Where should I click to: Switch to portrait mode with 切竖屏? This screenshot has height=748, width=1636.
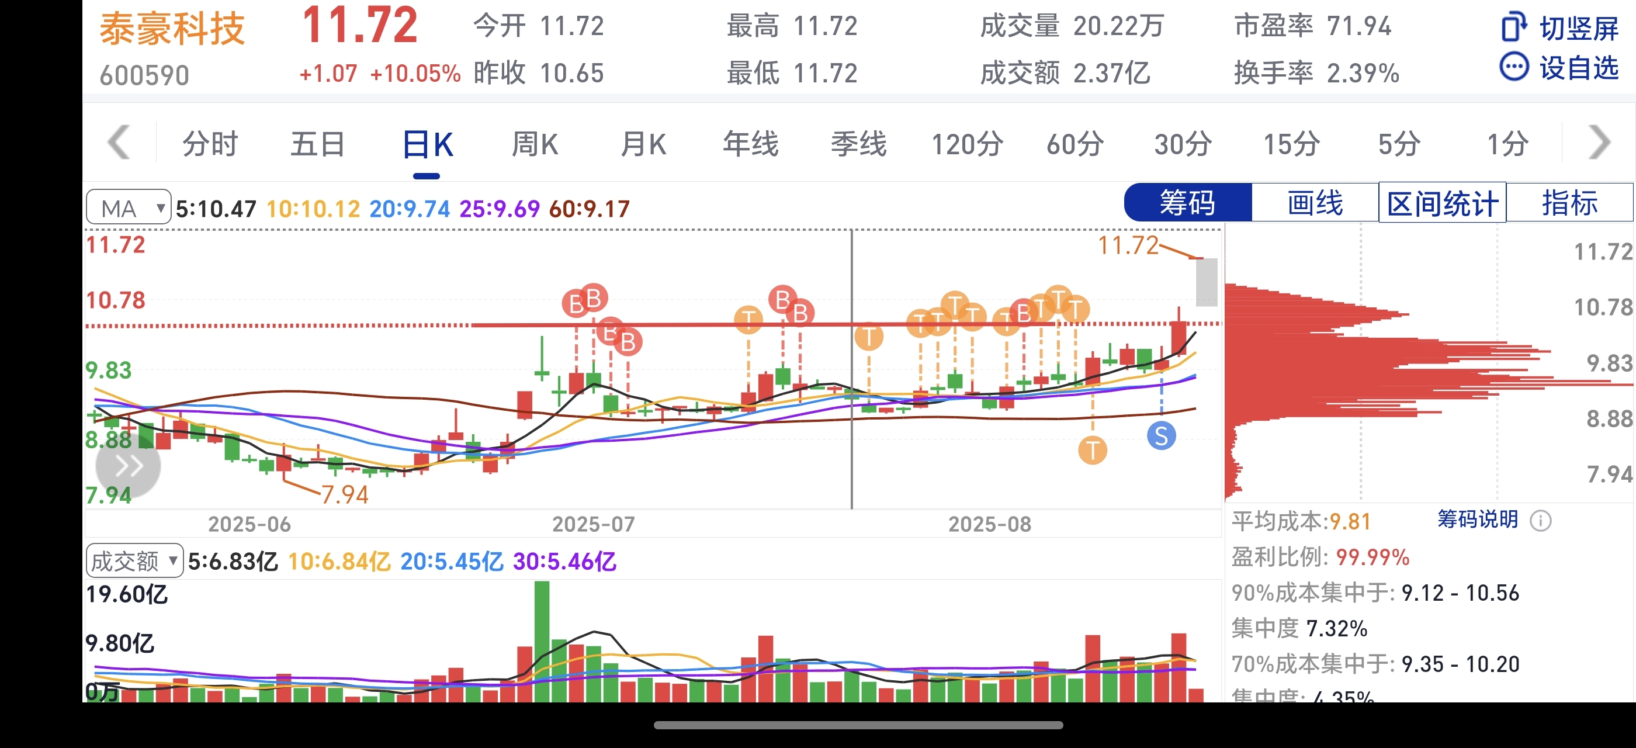point(1560,28)
